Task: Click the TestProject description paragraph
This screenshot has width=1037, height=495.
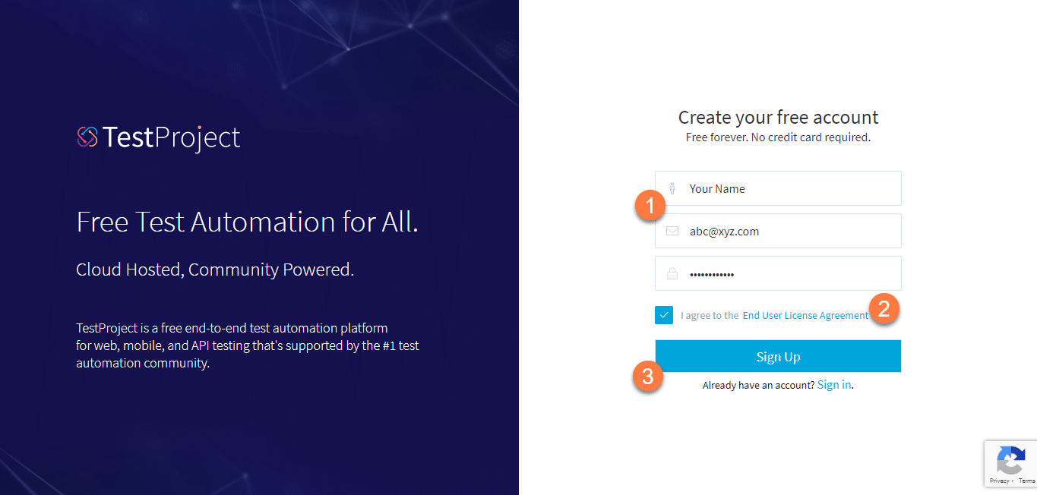Action: (x=248, y=345)
